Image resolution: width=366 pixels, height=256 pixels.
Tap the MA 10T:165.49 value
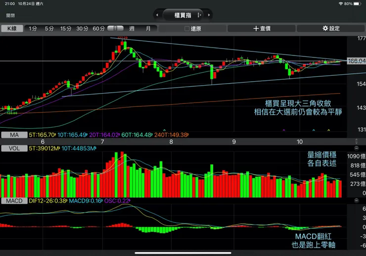point(72,135)
